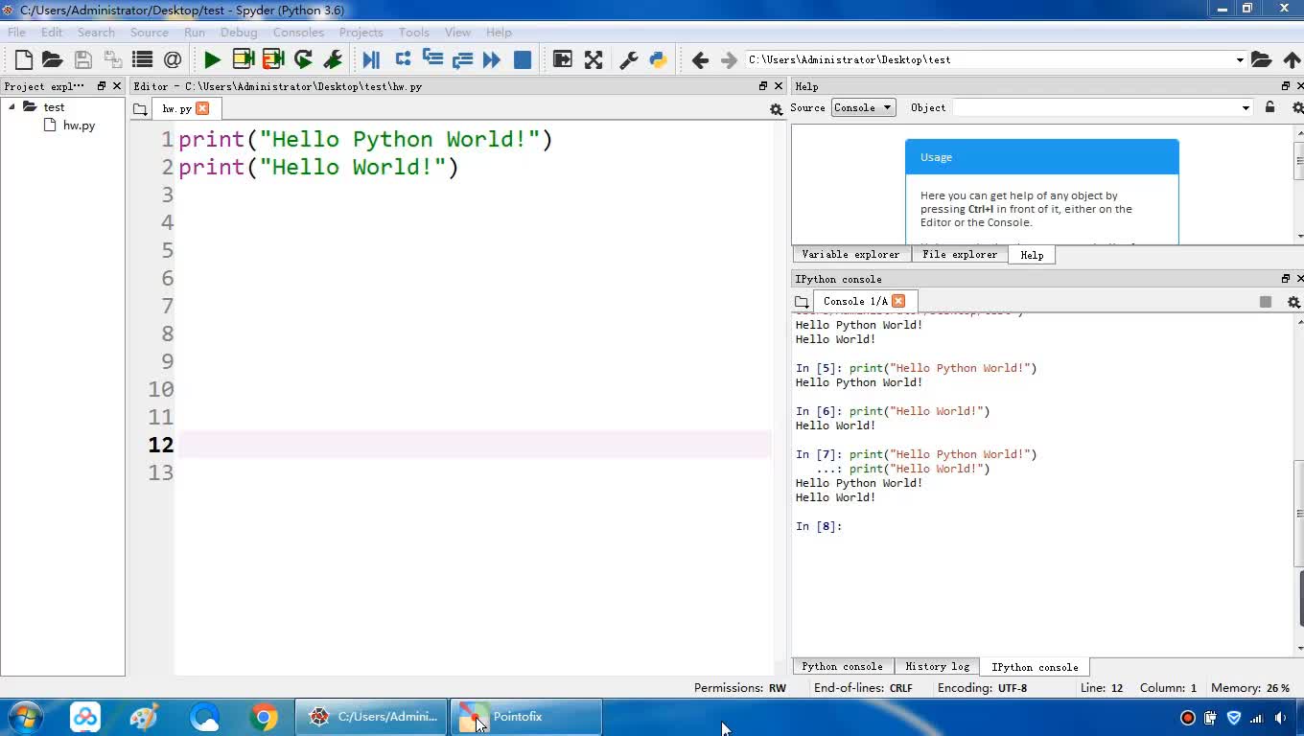Close the hw.py editor tab
1304x736 pixels.
pyautogui.click(x=202, y=108)
